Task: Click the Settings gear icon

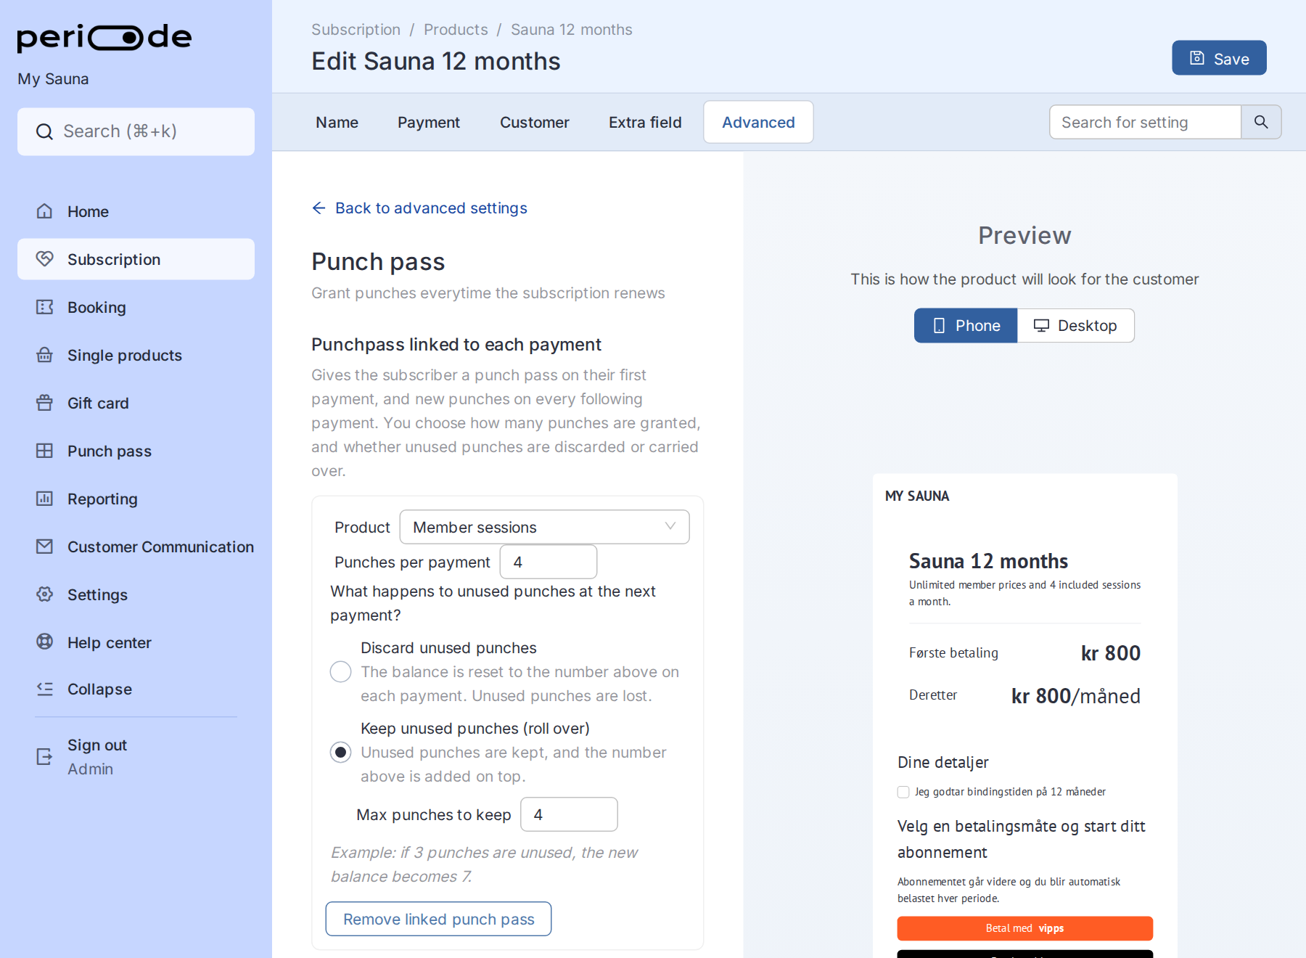Action: point(44,594)
